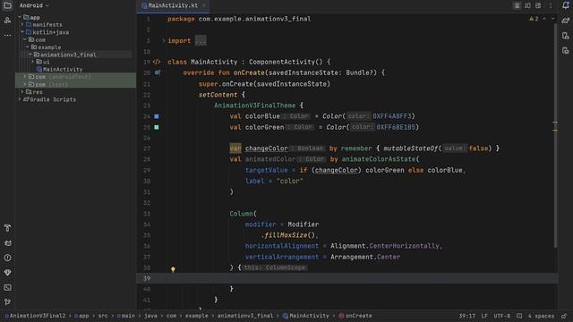The image size is (573, 322).
Task: Open line:column 39:17 indicator
Action: pos(467,316)
